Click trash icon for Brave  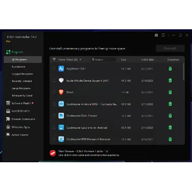click(x=170, y=92)
